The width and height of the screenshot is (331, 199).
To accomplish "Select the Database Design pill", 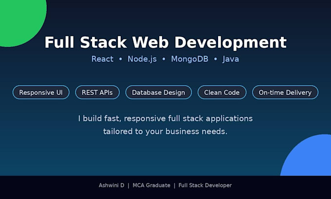I will pyautogui.click(x=159, y=92).
